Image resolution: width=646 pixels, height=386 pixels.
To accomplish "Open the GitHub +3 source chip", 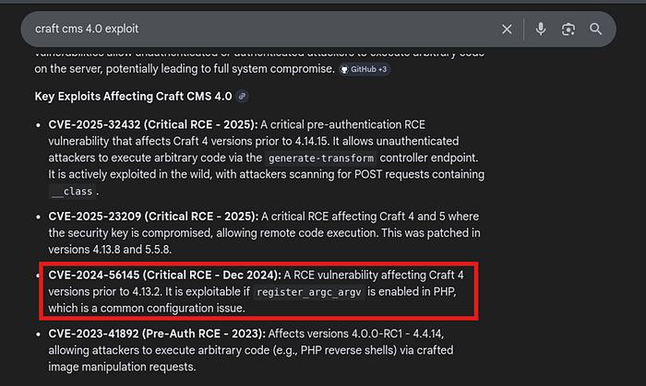I will (365, 69).
